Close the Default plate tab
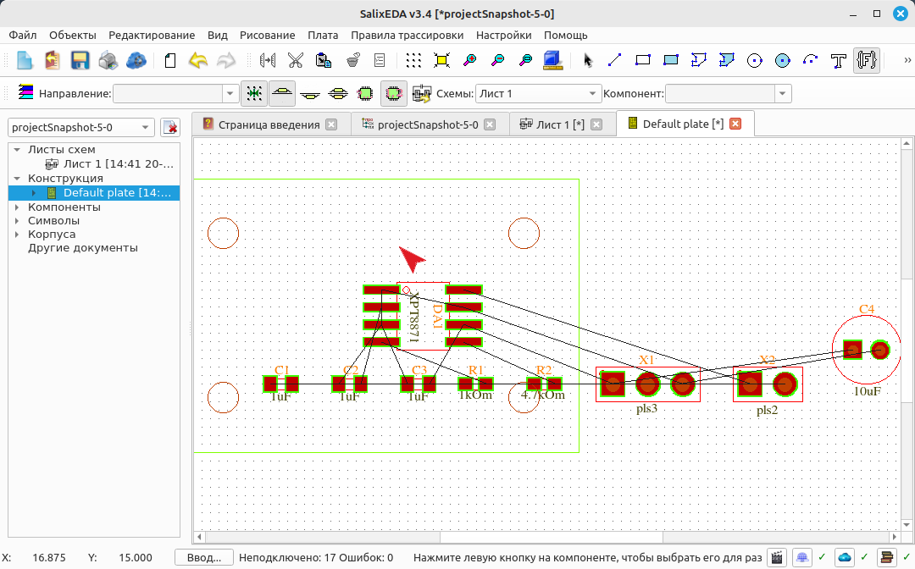This screenshot has width=915, height=569. [735, 124]
